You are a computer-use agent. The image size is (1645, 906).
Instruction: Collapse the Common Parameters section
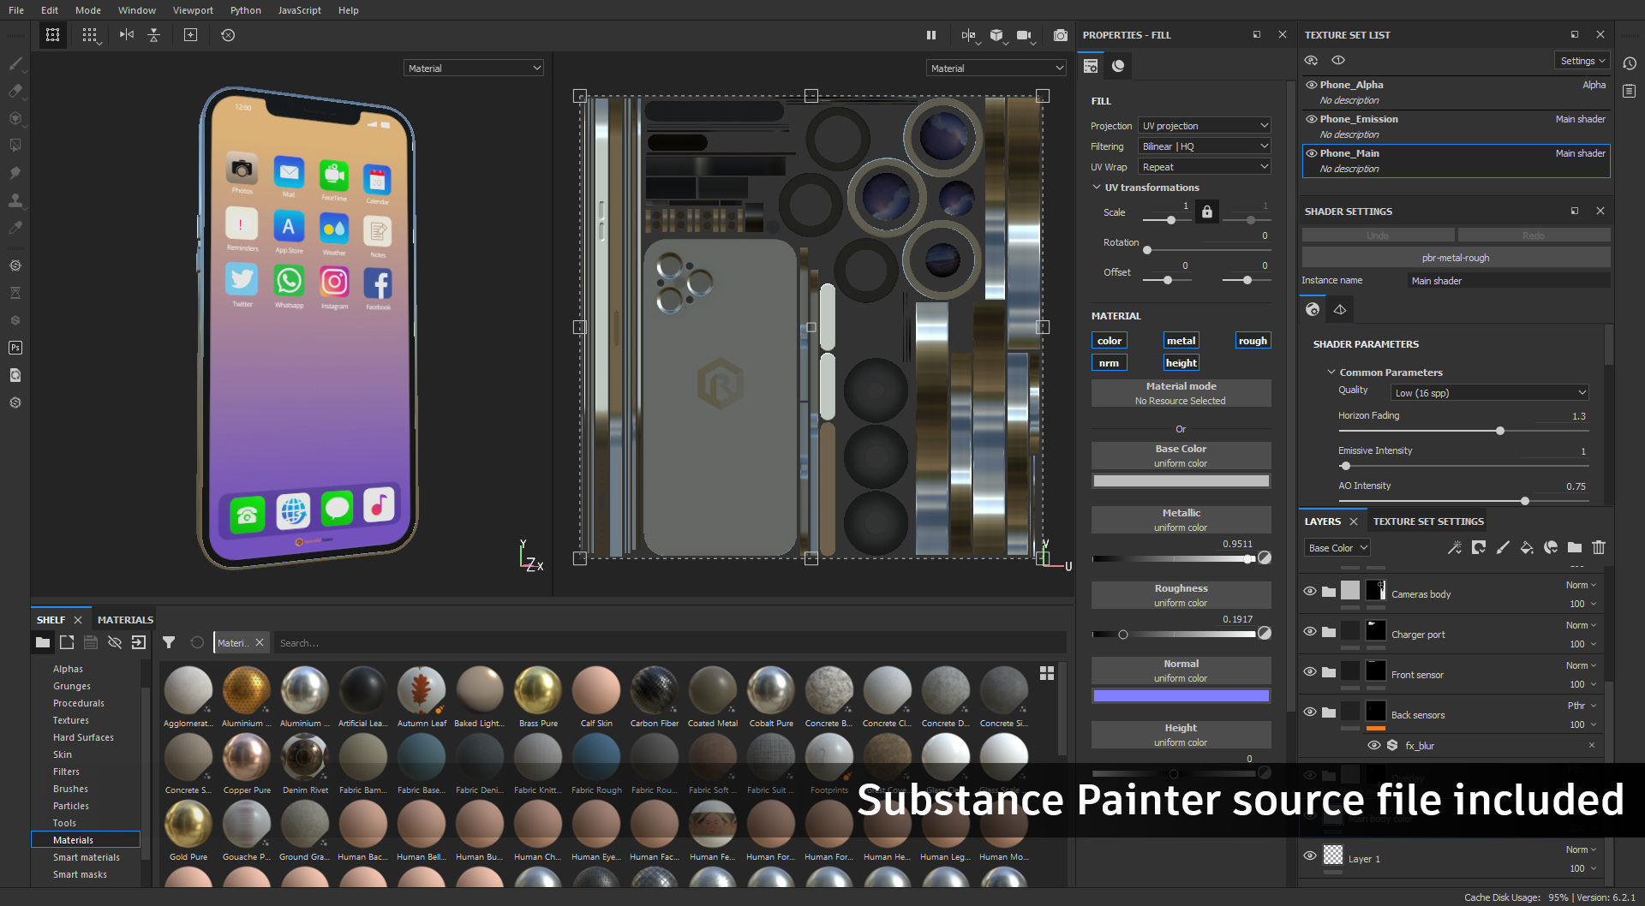click(x=1331, y=373)
